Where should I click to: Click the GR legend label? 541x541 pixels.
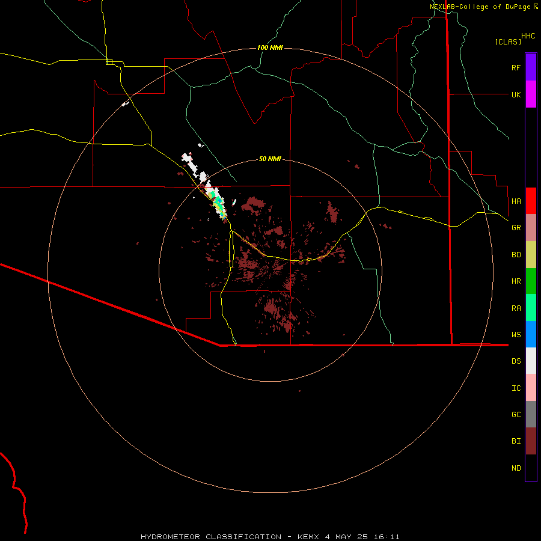pos(516,228)
